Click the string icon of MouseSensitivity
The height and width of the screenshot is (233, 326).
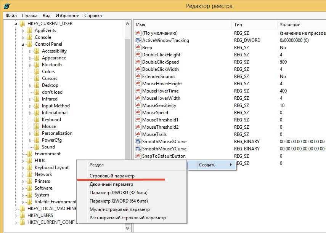tap(138, 105)
